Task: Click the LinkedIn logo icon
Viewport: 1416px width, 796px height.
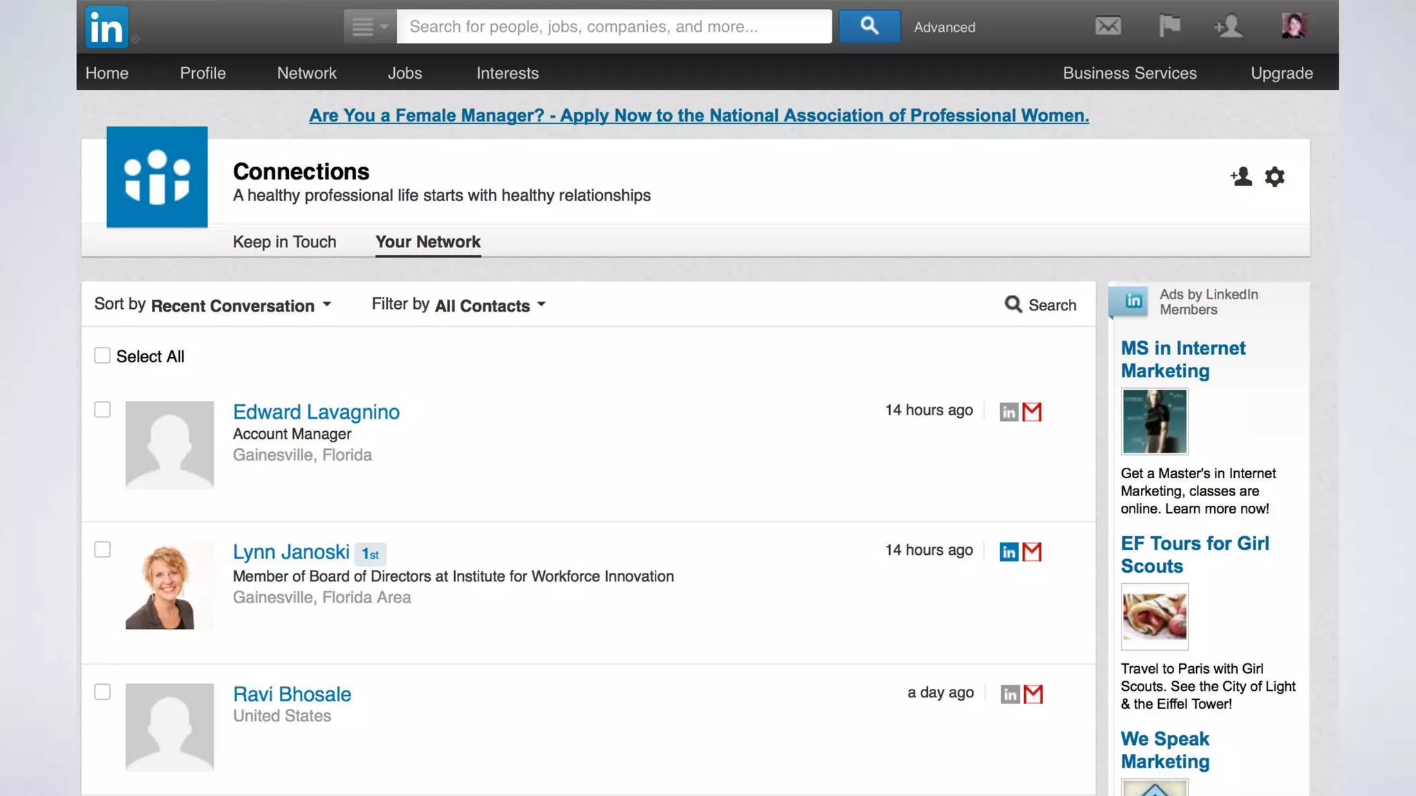Action: click(x=106, y=27)
